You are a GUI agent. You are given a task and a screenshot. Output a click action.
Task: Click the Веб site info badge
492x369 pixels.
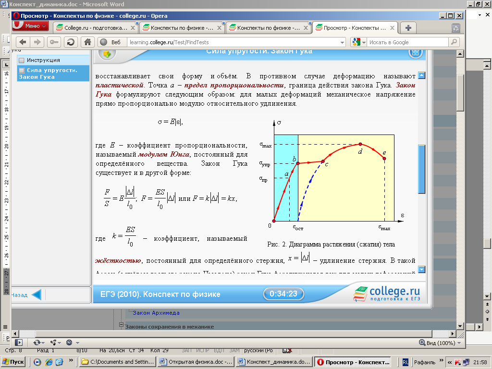111,42
